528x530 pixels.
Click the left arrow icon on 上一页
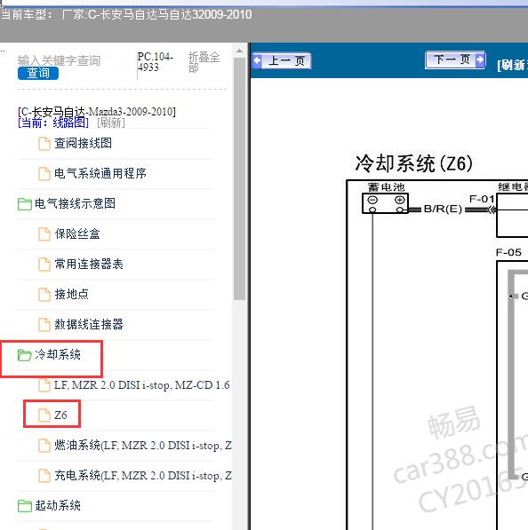[x=258, y=61]
